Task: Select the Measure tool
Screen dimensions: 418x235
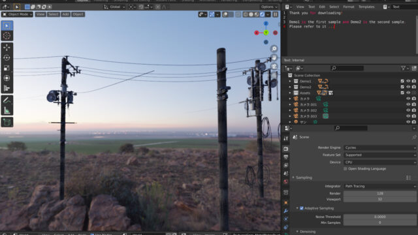Action: tap(7, 110)
